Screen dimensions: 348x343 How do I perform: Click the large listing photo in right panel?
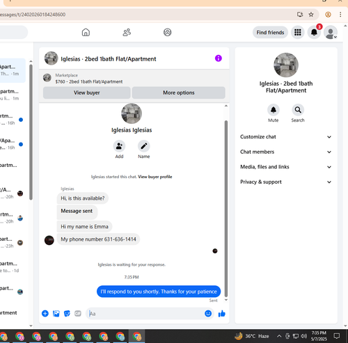click(x=286, y=65)
